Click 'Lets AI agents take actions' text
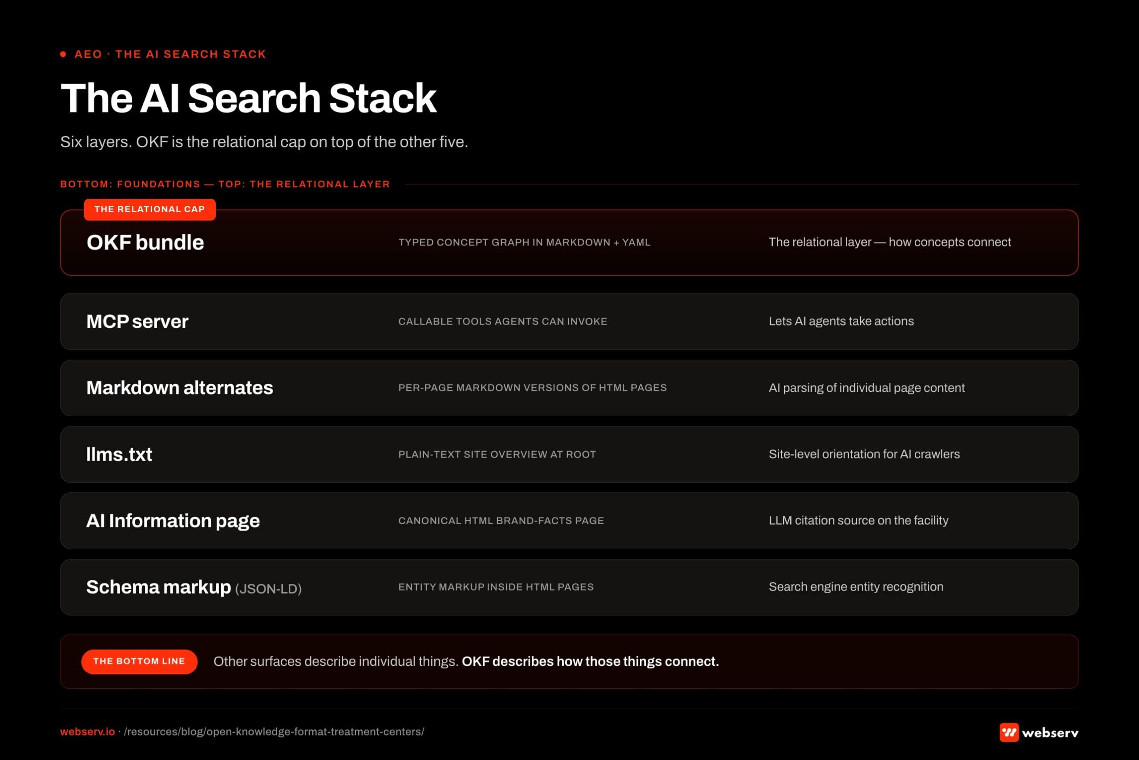 click(x=841, y=321)
